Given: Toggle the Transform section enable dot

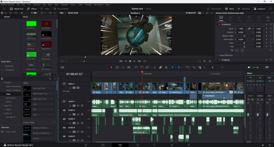Looking at the screenshot, I should click(219, 24).
